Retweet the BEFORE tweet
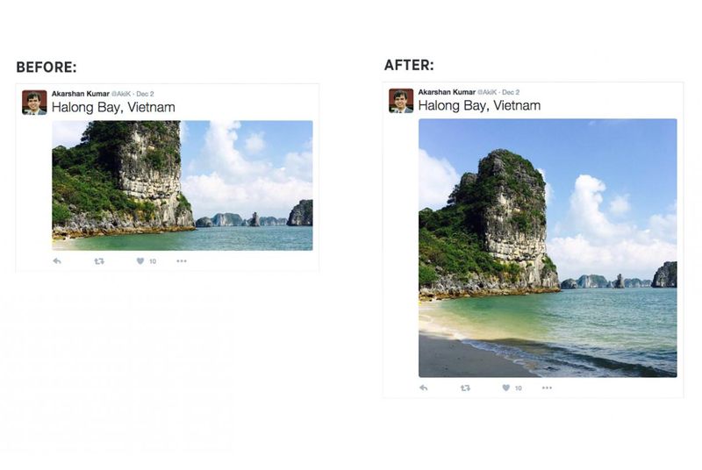This screenshot has height=470, width=702. pos(99,261)
